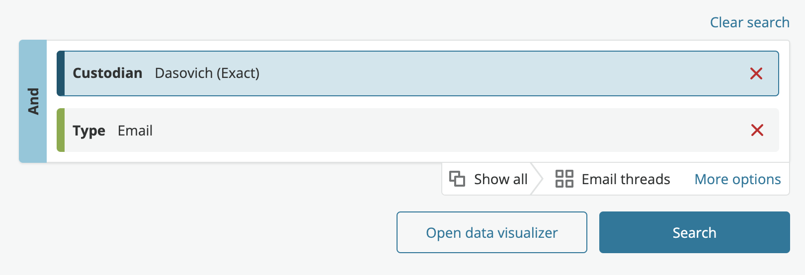Screen dimensions: 805x275
Task: Remove the Type Email search criterion
Action: click(x=757, y=130)
